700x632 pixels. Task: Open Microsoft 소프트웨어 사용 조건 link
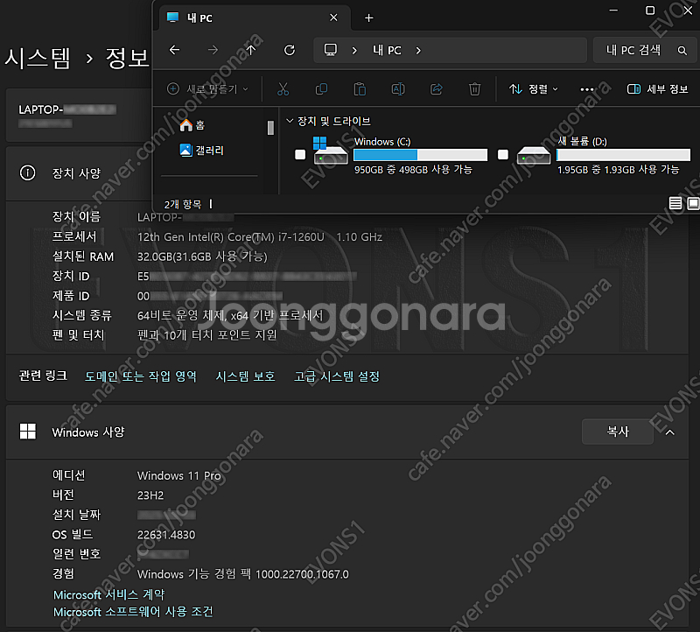click(133, 612)
